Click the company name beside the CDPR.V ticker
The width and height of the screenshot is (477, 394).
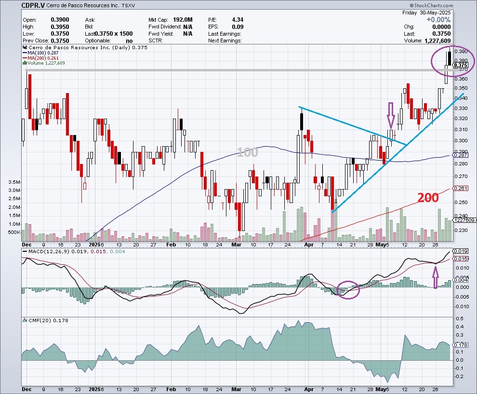point(83,5)
